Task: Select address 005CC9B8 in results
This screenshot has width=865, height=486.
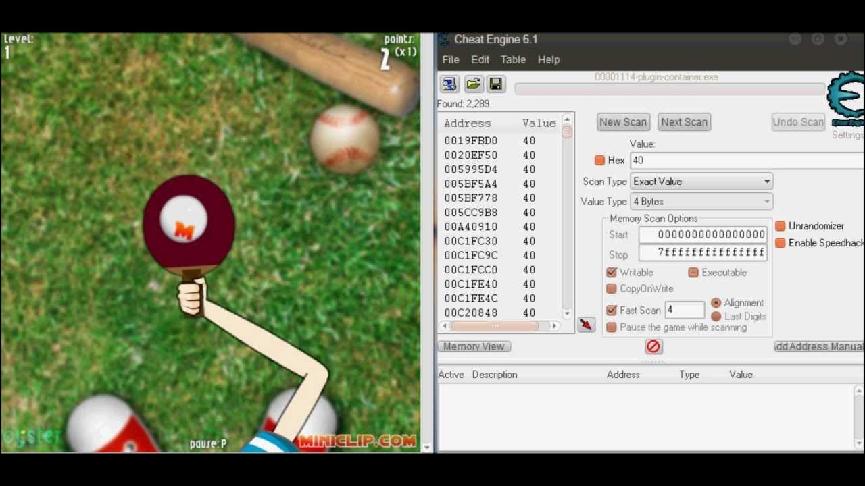Action: 470,213
